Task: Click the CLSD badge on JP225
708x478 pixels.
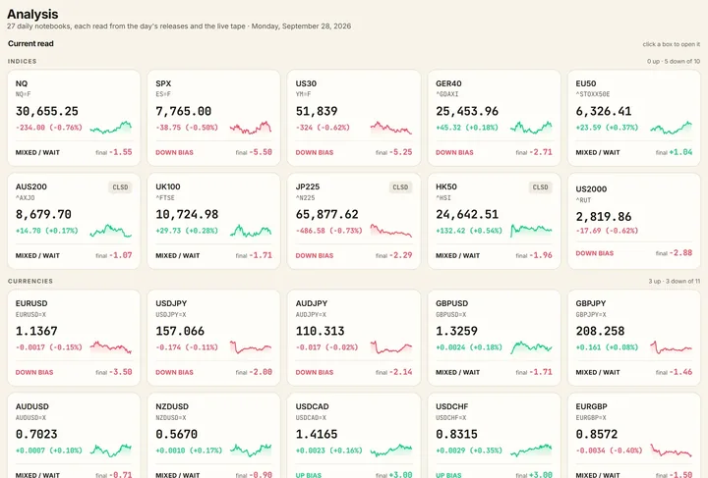Action: 400,187
